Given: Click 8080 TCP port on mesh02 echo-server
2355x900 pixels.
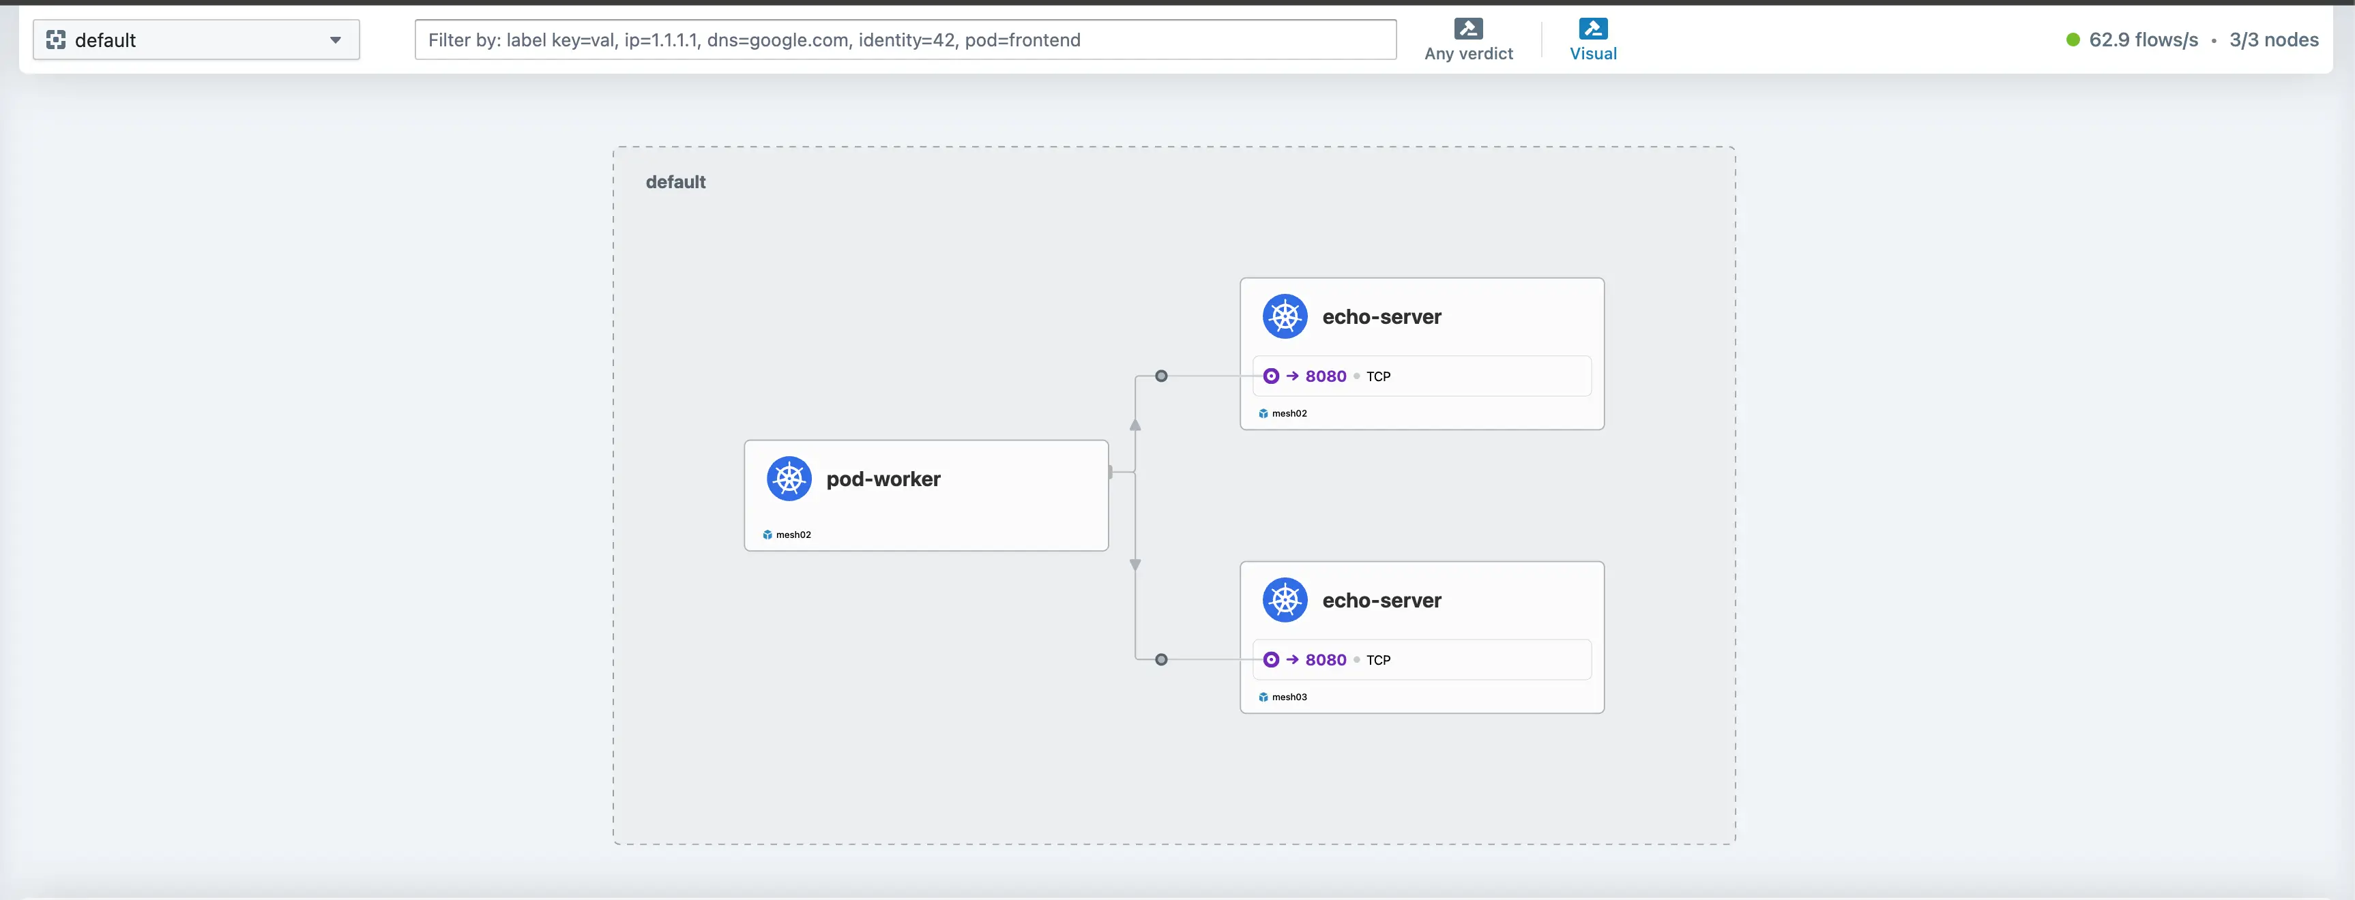Looking at the screenshot, I should click(1326, 376).
